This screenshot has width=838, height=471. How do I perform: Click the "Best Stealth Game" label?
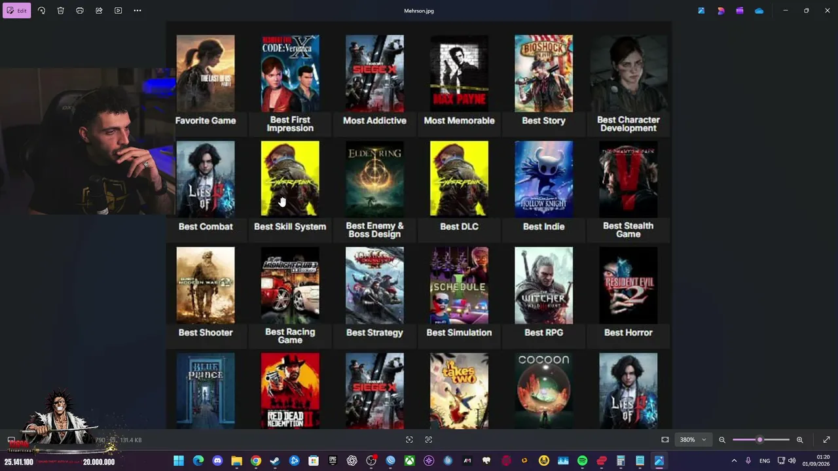[x=628, y=230]
